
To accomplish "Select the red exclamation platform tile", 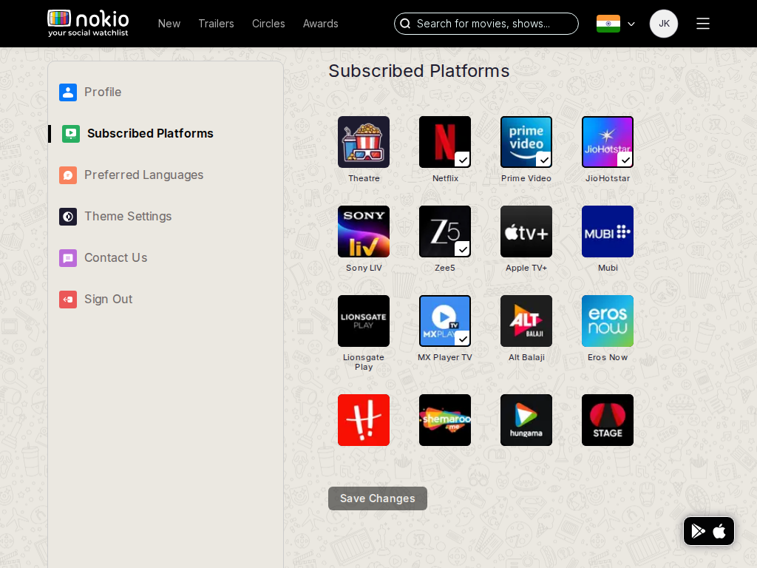I will 364,420.
